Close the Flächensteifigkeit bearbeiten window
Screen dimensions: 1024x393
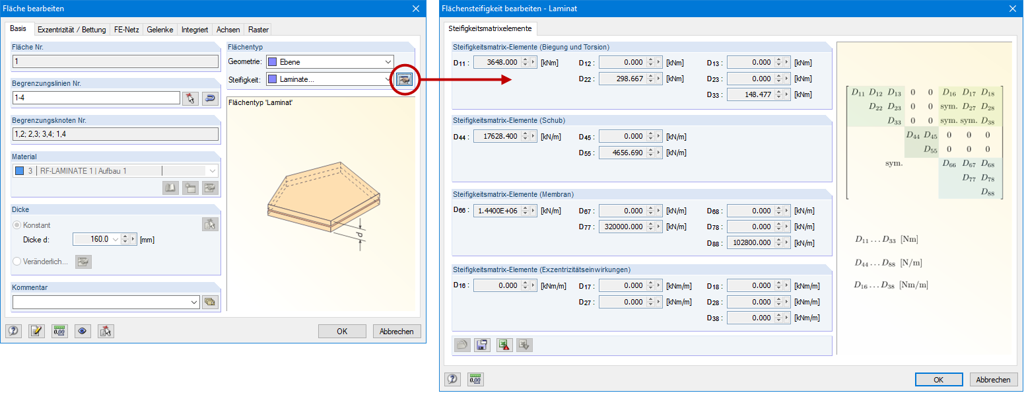(x=1013, y=8)
